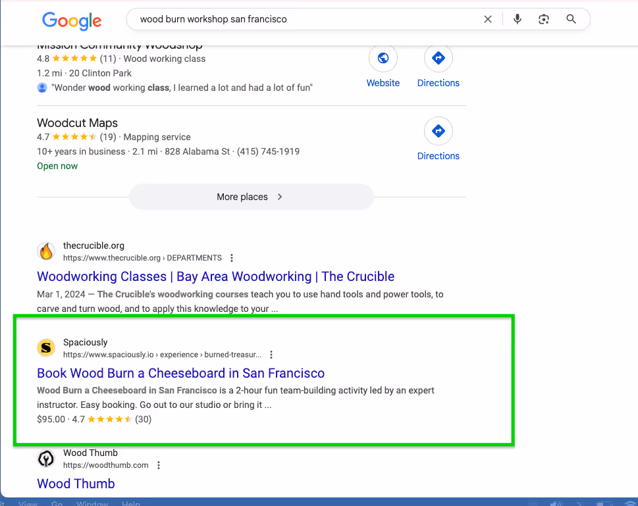The image size is (638, 506).
Task: Clear the search query with the X icon
Action: point(487,19)
